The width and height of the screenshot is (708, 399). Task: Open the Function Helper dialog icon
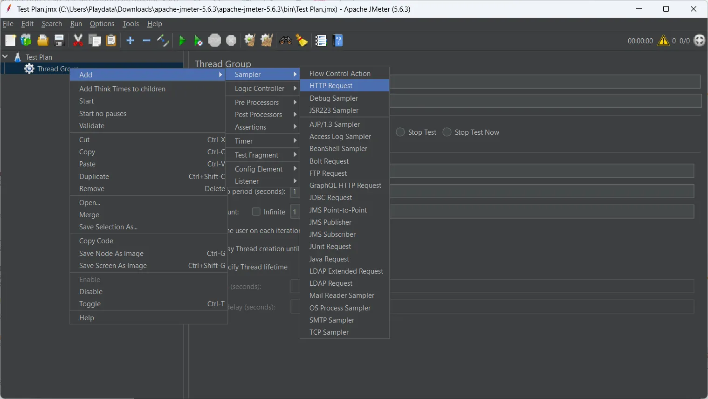(x=321, y=41)
